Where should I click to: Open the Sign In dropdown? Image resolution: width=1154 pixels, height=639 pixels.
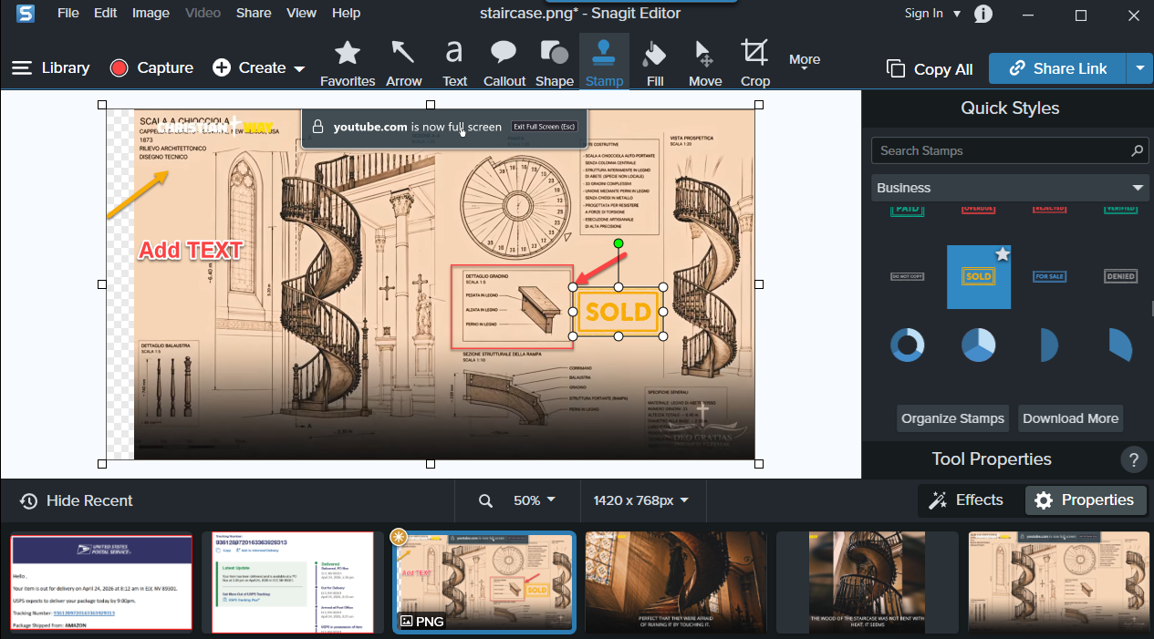(932, 14)
